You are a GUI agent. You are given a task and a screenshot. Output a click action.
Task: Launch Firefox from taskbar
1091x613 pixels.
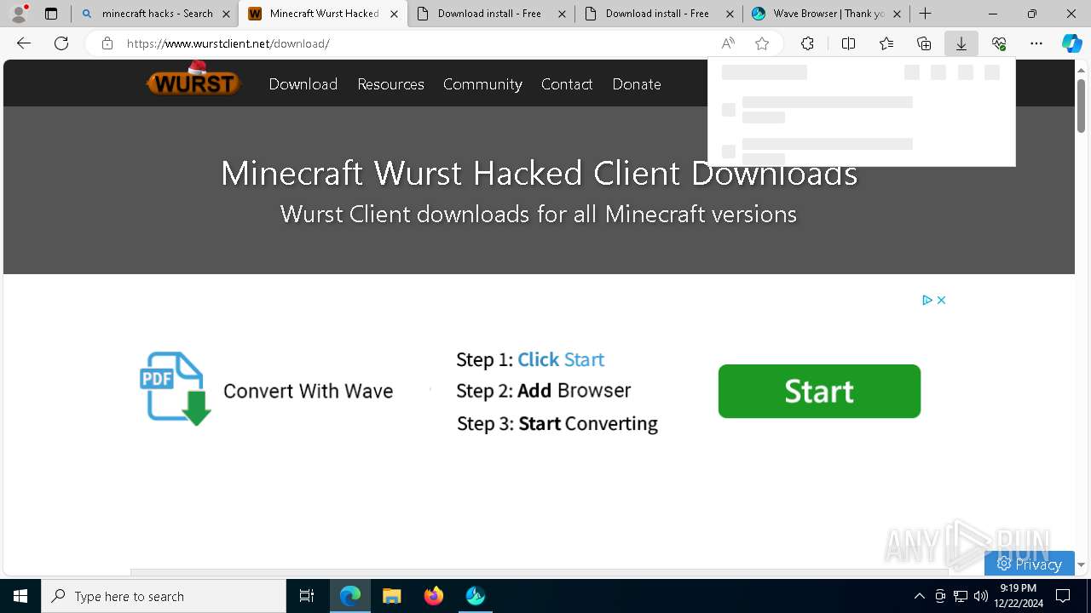coord(434,596)
